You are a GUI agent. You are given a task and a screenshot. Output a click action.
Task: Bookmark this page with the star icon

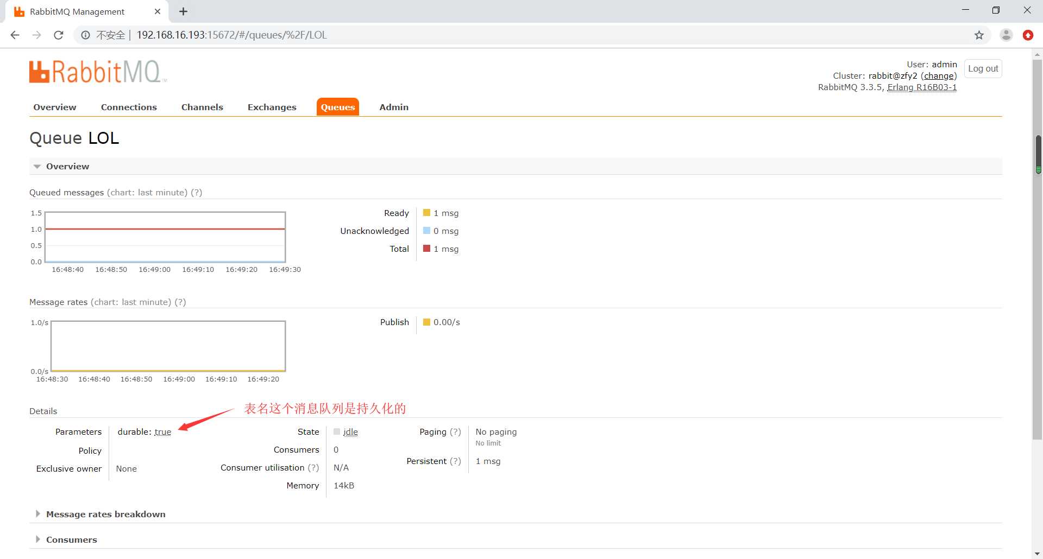tap(979, 35)
